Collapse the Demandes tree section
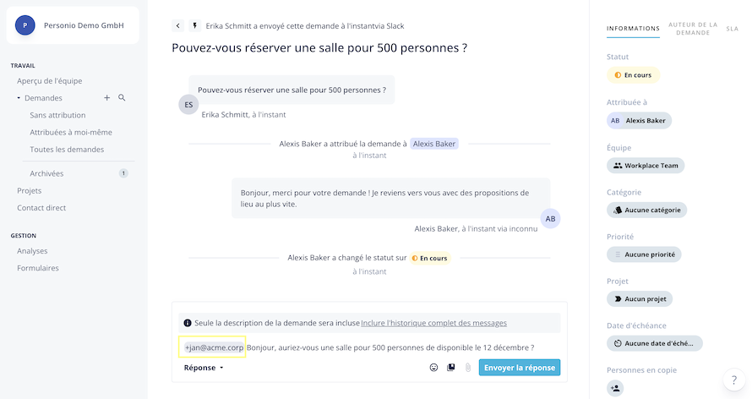 [19, 98]
